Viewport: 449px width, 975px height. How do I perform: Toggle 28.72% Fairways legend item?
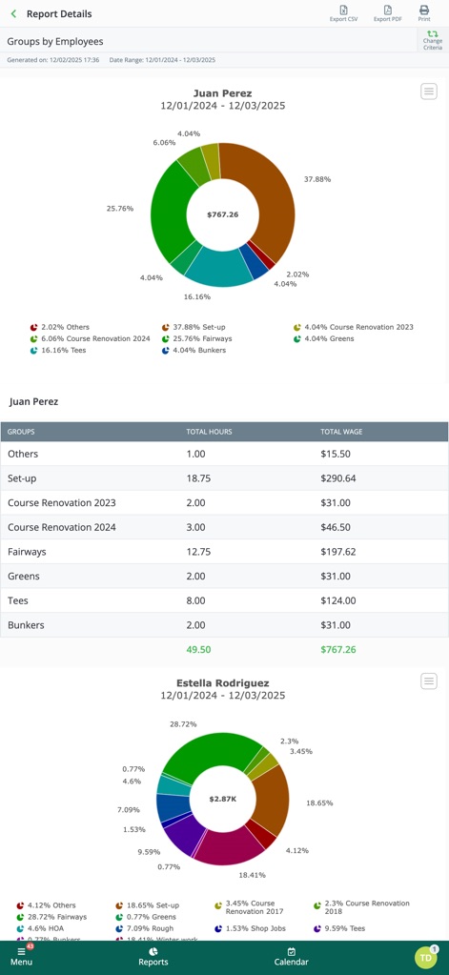51,917
